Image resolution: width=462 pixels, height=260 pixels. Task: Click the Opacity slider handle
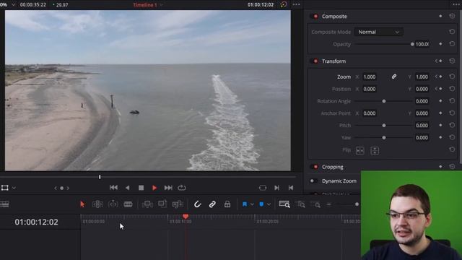pyautogui.click(x=412, y=44)
